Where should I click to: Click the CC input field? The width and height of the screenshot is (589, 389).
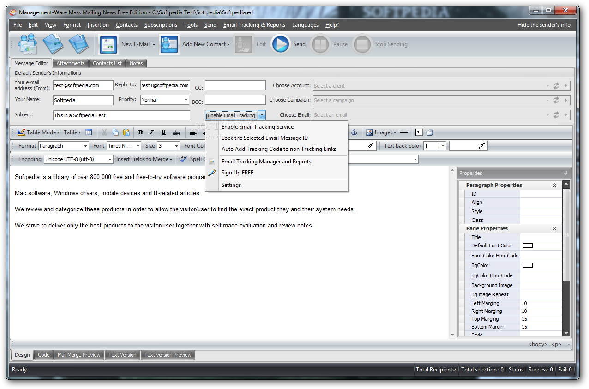point(235,85)
